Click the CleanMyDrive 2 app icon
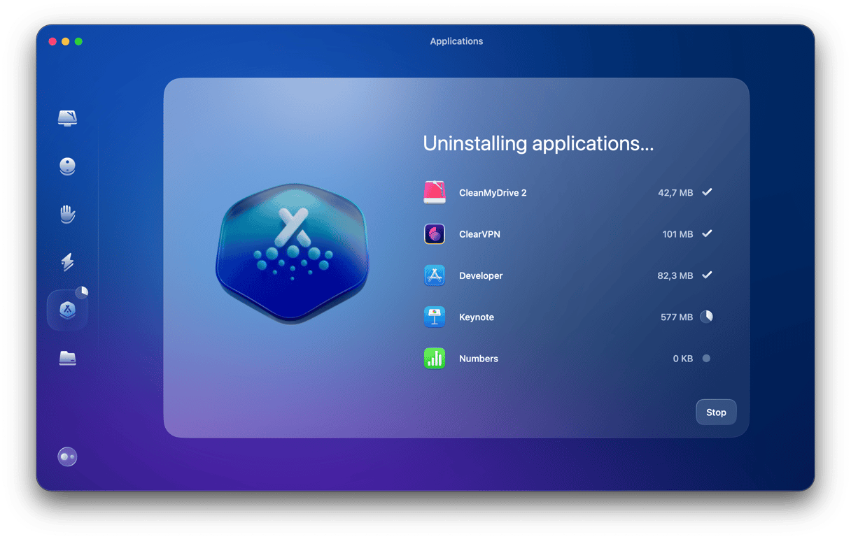 click(x=435, y=192)
